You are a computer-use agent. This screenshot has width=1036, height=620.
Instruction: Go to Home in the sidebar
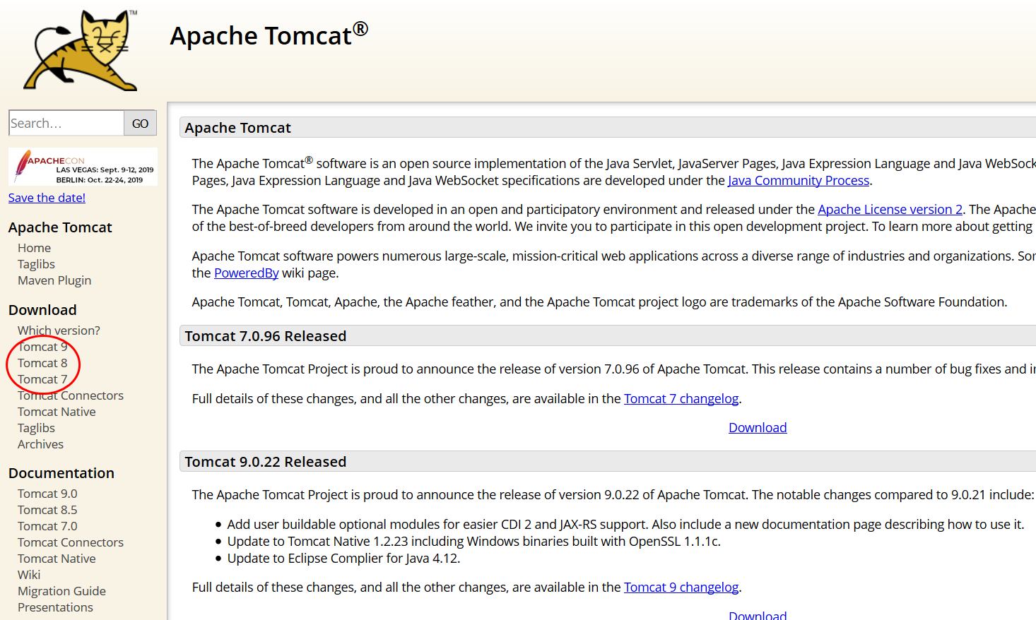pyautogui.click(x=34, y=248)
